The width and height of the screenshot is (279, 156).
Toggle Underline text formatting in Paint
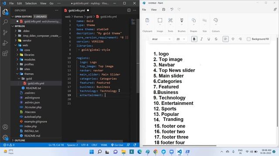pyautogui.click(x=209, y=39)
